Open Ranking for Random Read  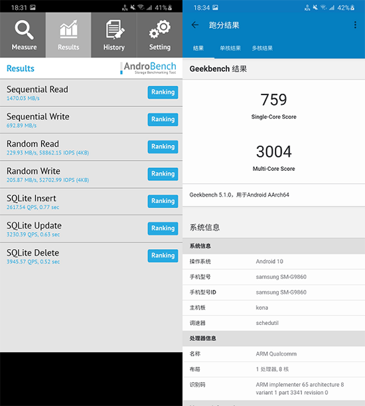(163, 147)
